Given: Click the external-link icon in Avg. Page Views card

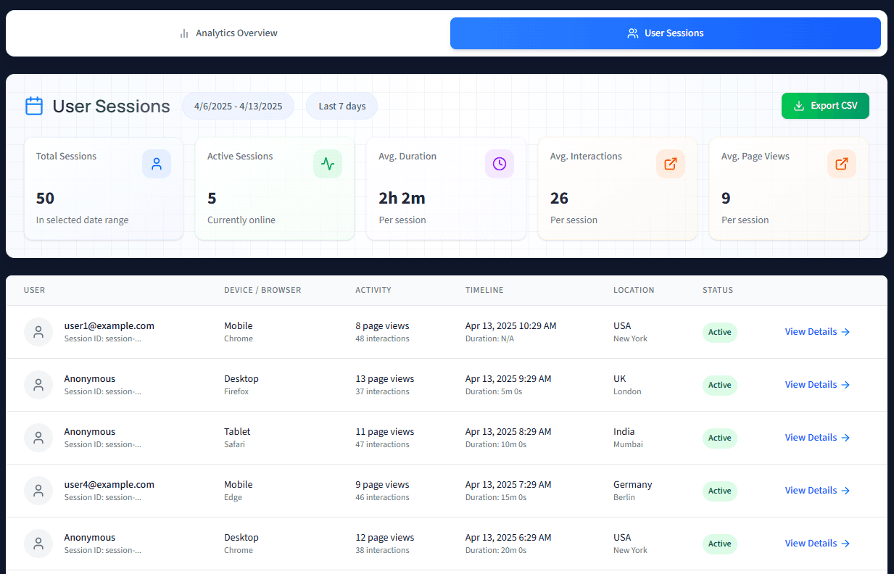Looking at the screenshot, I should pos(842,164).
